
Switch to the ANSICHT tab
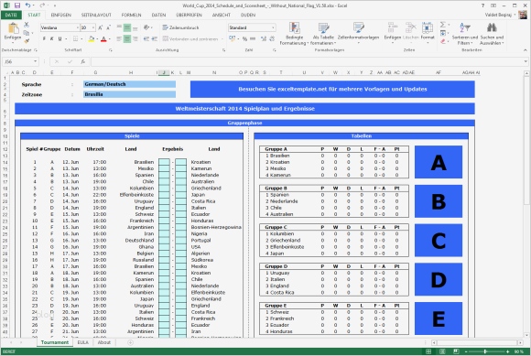222,15
